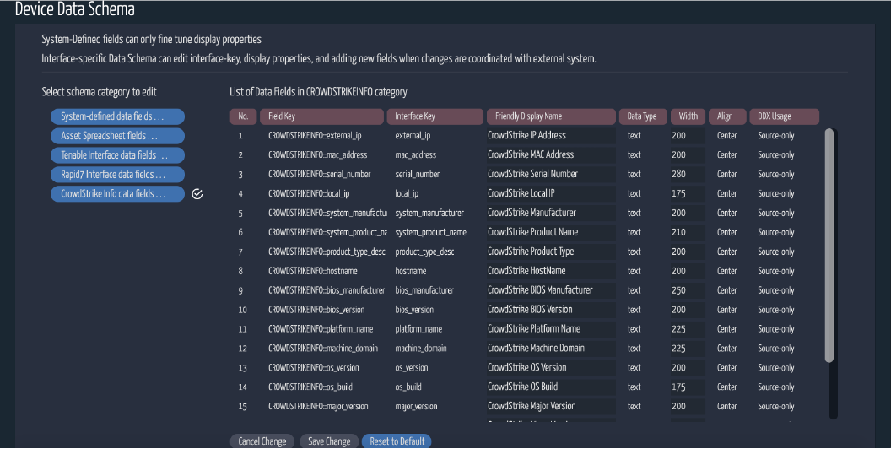Click the os_version interface key
The height and width of the screenshot is (449, 891).
click(412, 368)
